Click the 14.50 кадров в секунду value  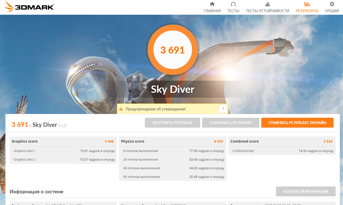[316, 151]
